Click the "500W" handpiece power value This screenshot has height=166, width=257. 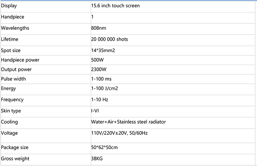click(97, 60)
